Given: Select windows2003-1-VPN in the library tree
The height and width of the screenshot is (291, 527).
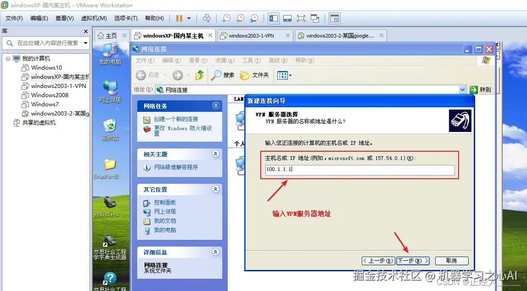Looking at the screenshot, I should [x=58, y=86].
